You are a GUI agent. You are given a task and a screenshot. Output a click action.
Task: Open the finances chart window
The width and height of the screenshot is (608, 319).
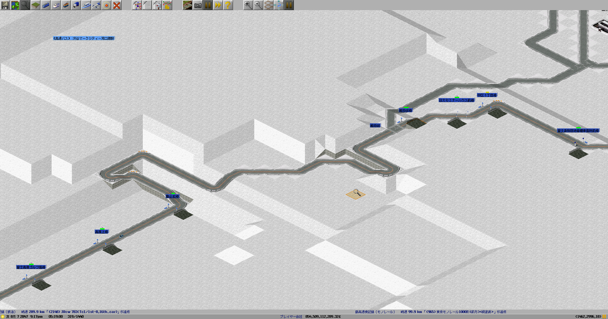[167, 5]
